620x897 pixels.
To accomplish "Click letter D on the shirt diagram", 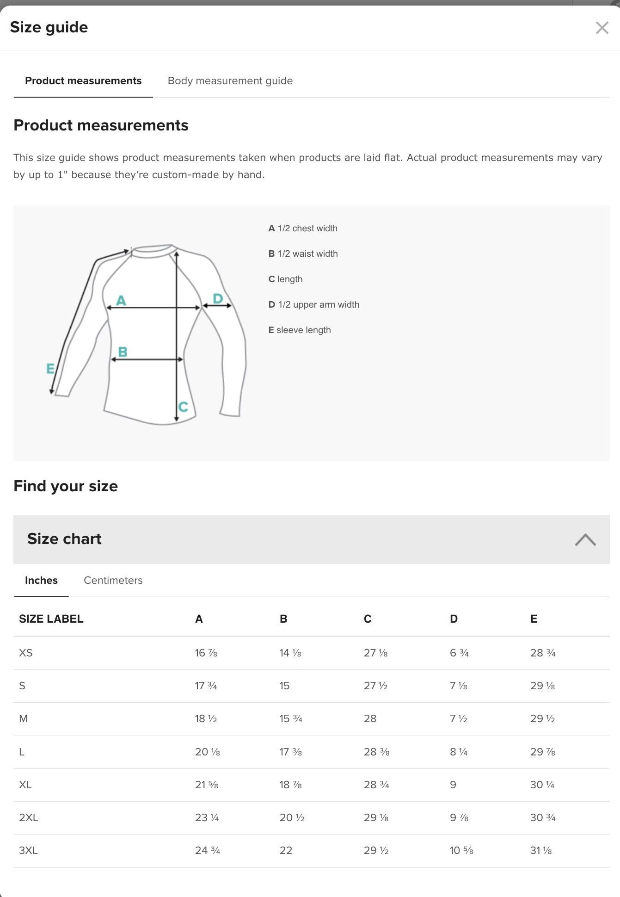I will [x=217, y=297].
